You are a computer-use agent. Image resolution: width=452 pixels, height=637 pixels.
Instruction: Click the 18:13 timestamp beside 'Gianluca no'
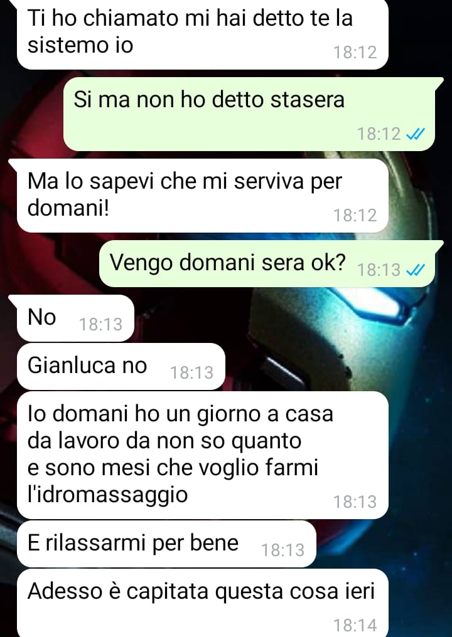(191, 372)
